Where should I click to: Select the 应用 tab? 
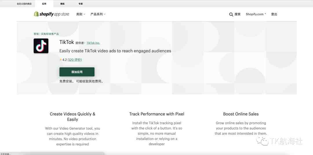(x=44, y=4)
